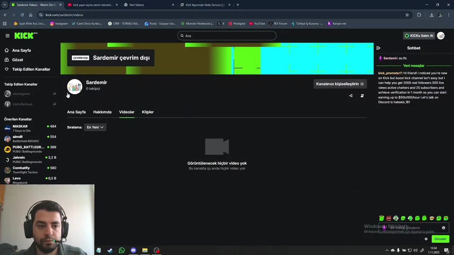Open a new browser tab with plus button
The width and height of the screenshot is (454, 255).
[x=238, y=5]
